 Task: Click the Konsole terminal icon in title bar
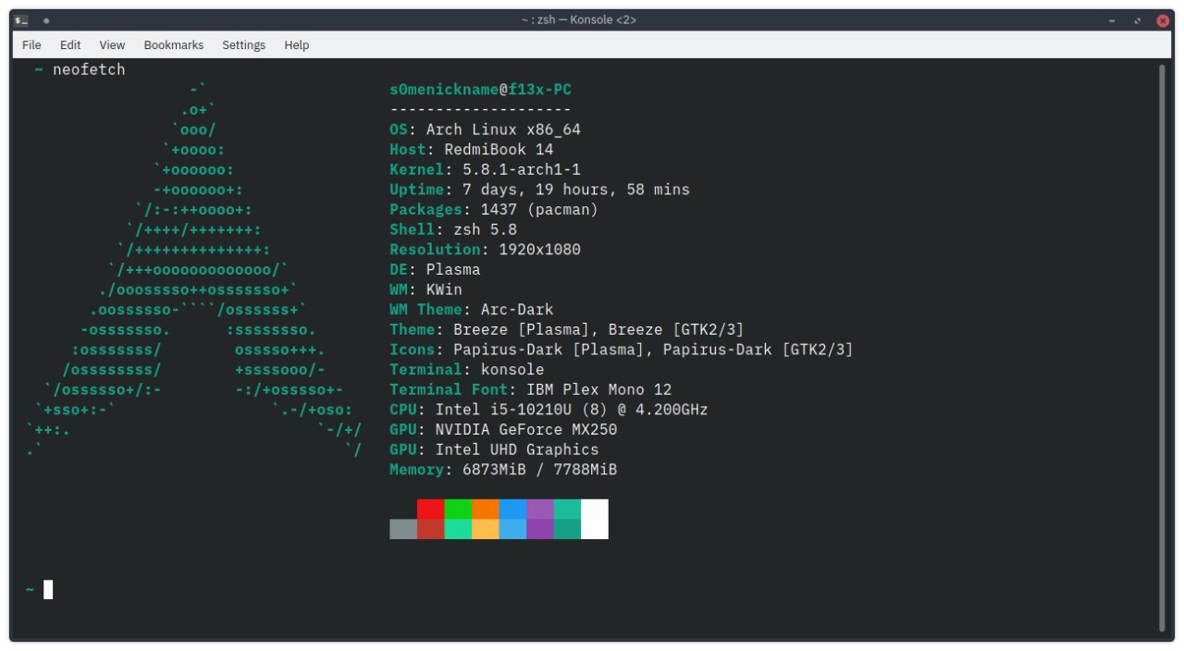[22, 19]
